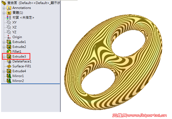Click the DeleteFace1 feature icon

click(9, 61)
